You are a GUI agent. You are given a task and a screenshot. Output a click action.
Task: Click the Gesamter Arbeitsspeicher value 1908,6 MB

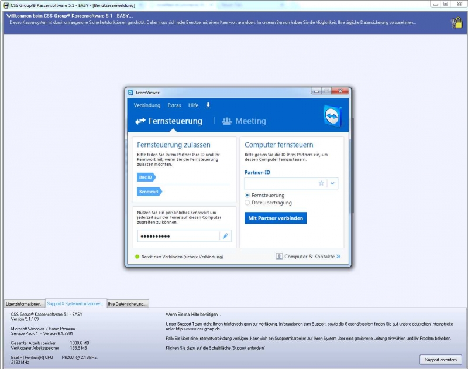80,343
